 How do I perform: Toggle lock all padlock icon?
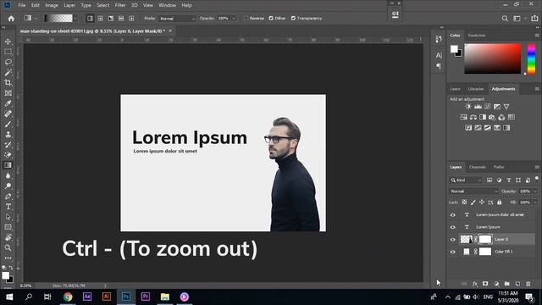(x=499, y=202)
